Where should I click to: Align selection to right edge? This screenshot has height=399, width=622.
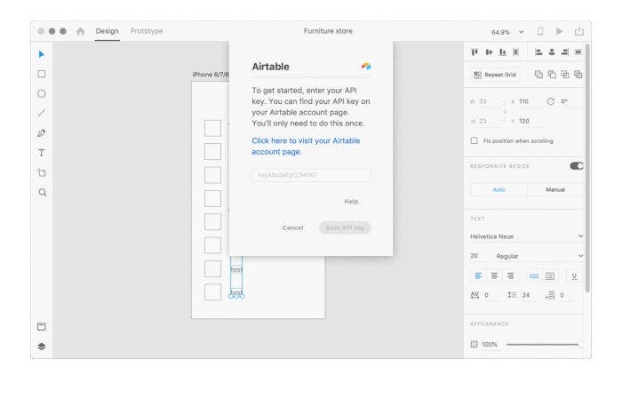click(565, 52)
